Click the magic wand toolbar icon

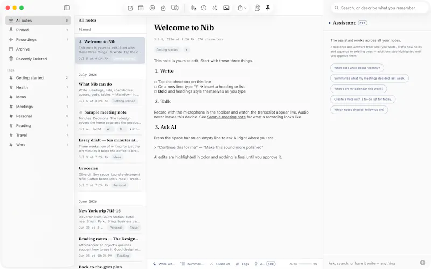[x=214, y=8]
